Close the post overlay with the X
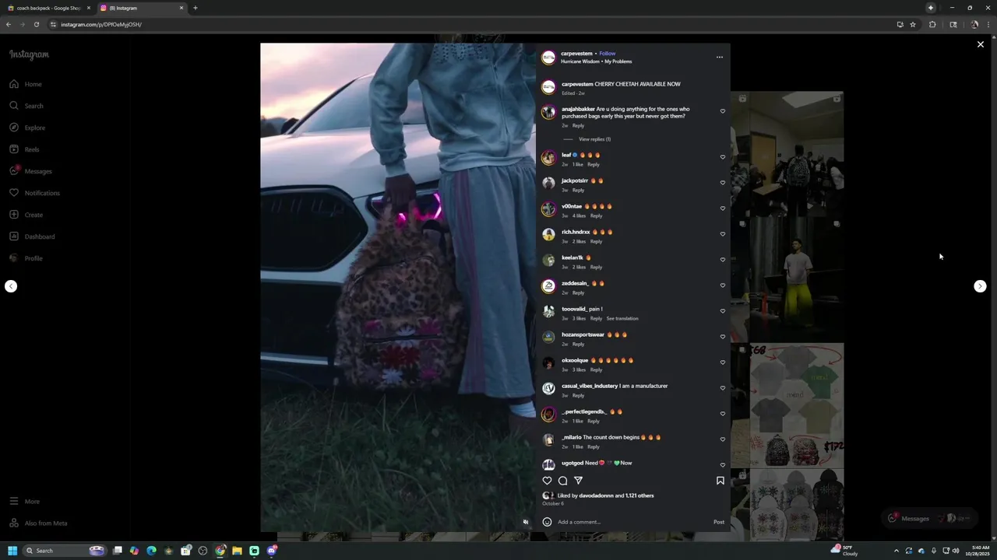 [981, 44]
